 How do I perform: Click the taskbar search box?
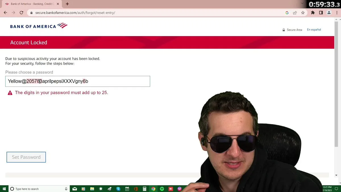[39, 189]
